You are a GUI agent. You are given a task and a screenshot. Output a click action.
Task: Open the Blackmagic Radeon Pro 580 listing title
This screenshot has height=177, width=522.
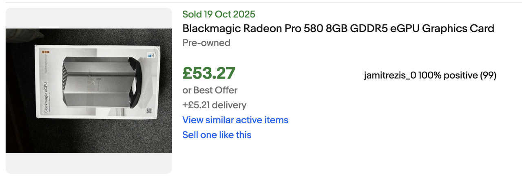[x=338, y=28]
